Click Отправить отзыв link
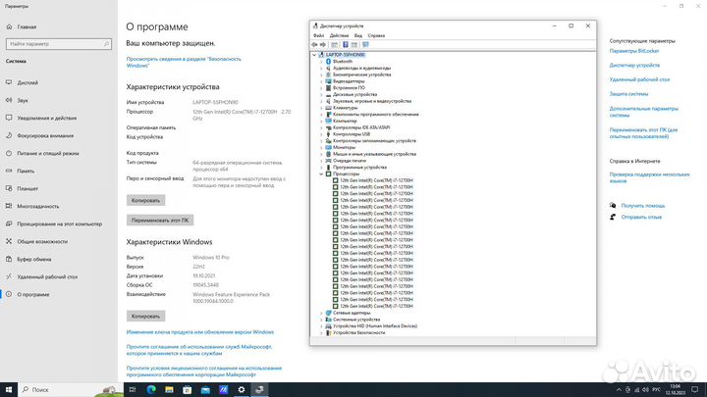This screenshot has width=707, height=397. (641, 217)
